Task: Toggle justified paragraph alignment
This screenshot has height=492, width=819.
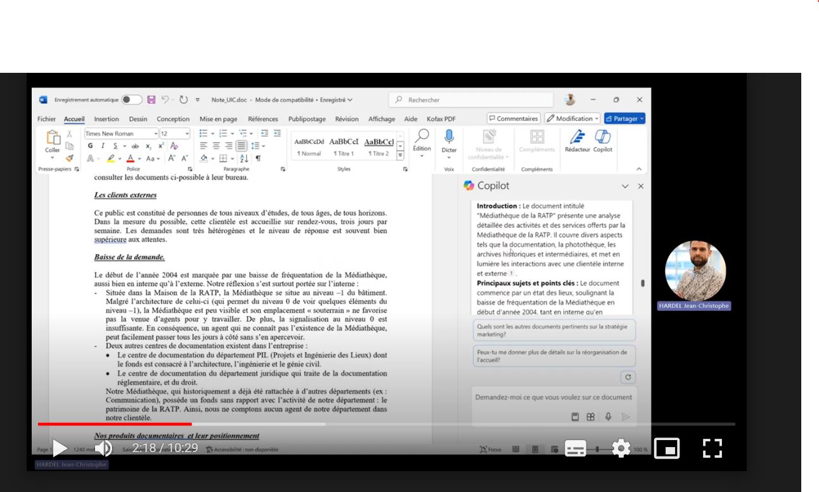Action: (x=242, y=146)
